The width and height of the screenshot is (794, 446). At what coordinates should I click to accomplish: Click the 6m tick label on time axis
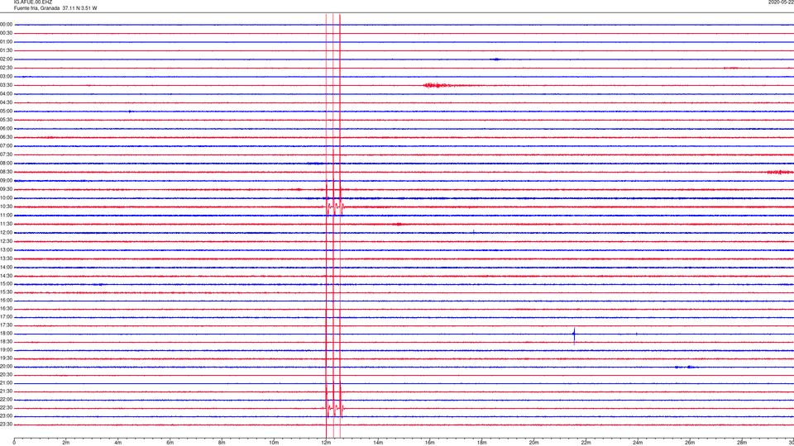point(170,443)
